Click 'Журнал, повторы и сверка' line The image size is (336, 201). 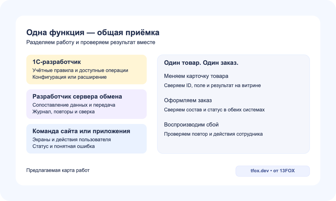coord(64,112)
